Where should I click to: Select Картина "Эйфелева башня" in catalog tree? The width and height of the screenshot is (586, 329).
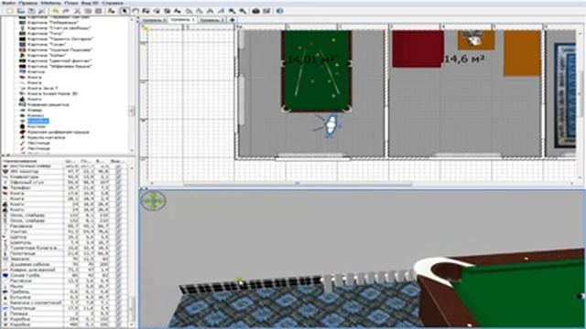click(x=60, y=66)
